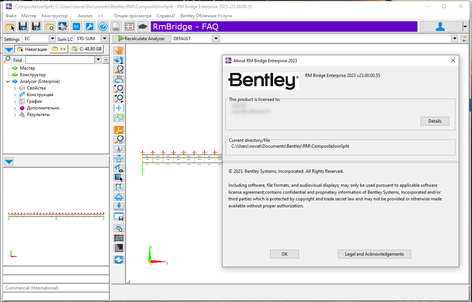Open the bridge edit pencil icon
472x302 pixels.
pyautogui.click(x=63, y=27)
